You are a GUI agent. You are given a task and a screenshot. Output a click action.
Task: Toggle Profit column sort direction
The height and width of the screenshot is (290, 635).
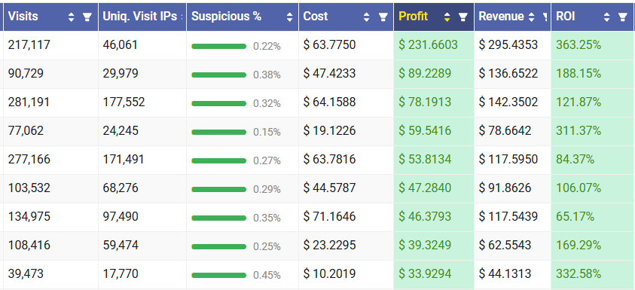[447, 17]
